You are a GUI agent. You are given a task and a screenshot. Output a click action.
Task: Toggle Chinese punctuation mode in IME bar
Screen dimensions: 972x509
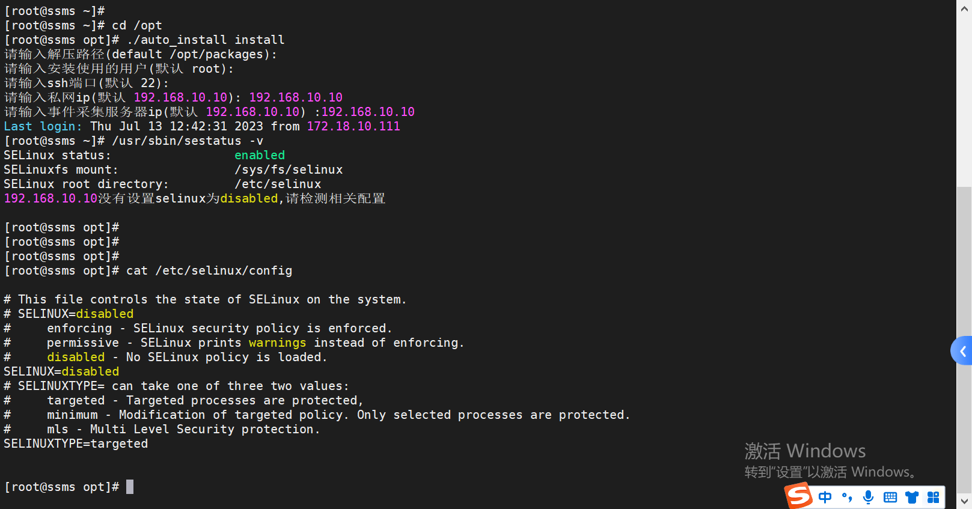tap(847, 497)
